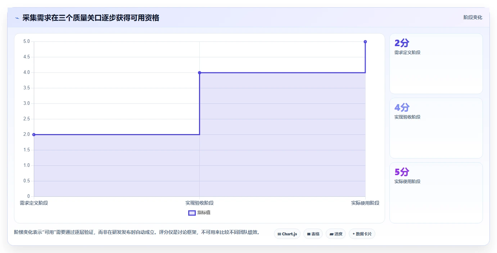Image resolution: width=497 pixels, height=253 pixels.
Task: Select the 2分 score card value
Action: [x=402, y=43]
